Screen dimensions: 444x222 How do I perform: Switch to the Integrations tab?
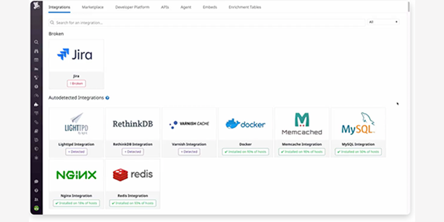coord(59,7)
